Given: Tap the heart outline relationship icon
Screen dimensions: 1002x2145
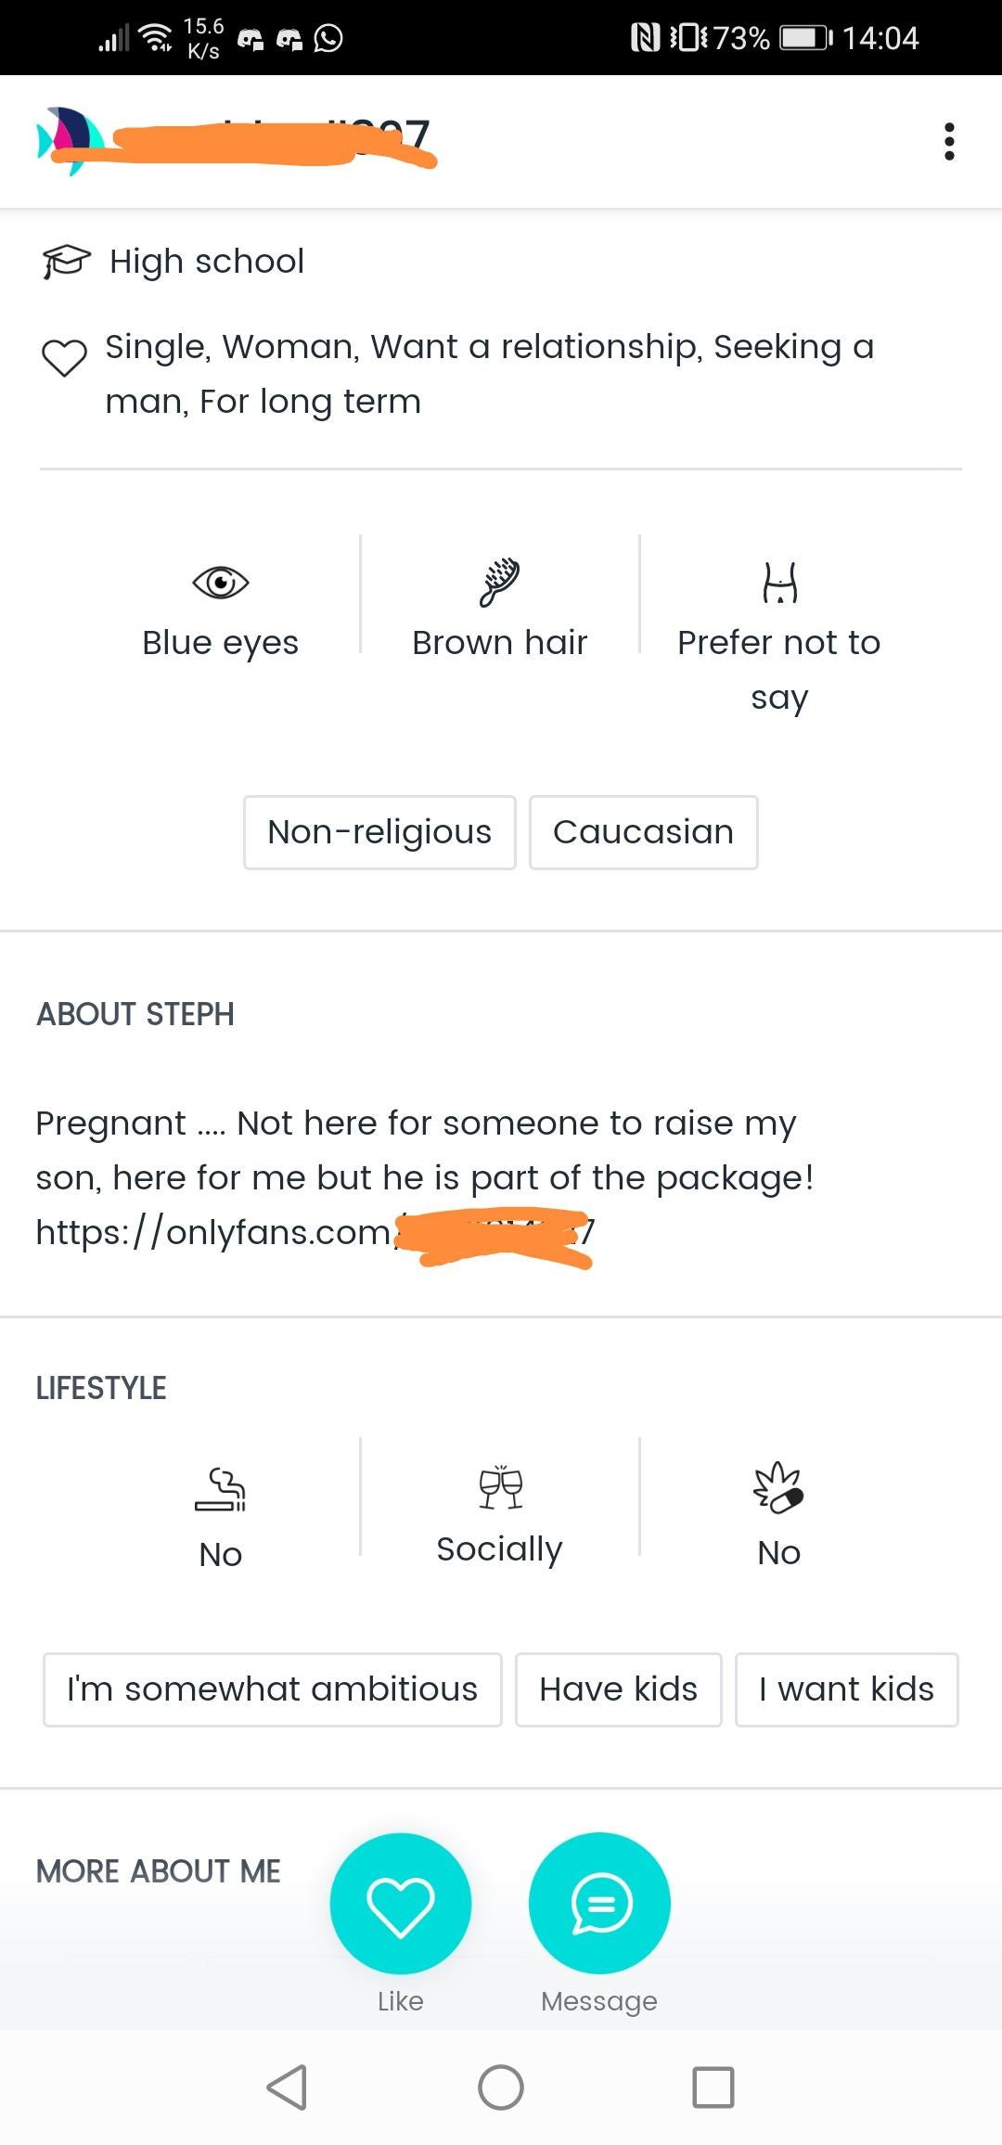Looking at the screenshot, I should (64, 357).
